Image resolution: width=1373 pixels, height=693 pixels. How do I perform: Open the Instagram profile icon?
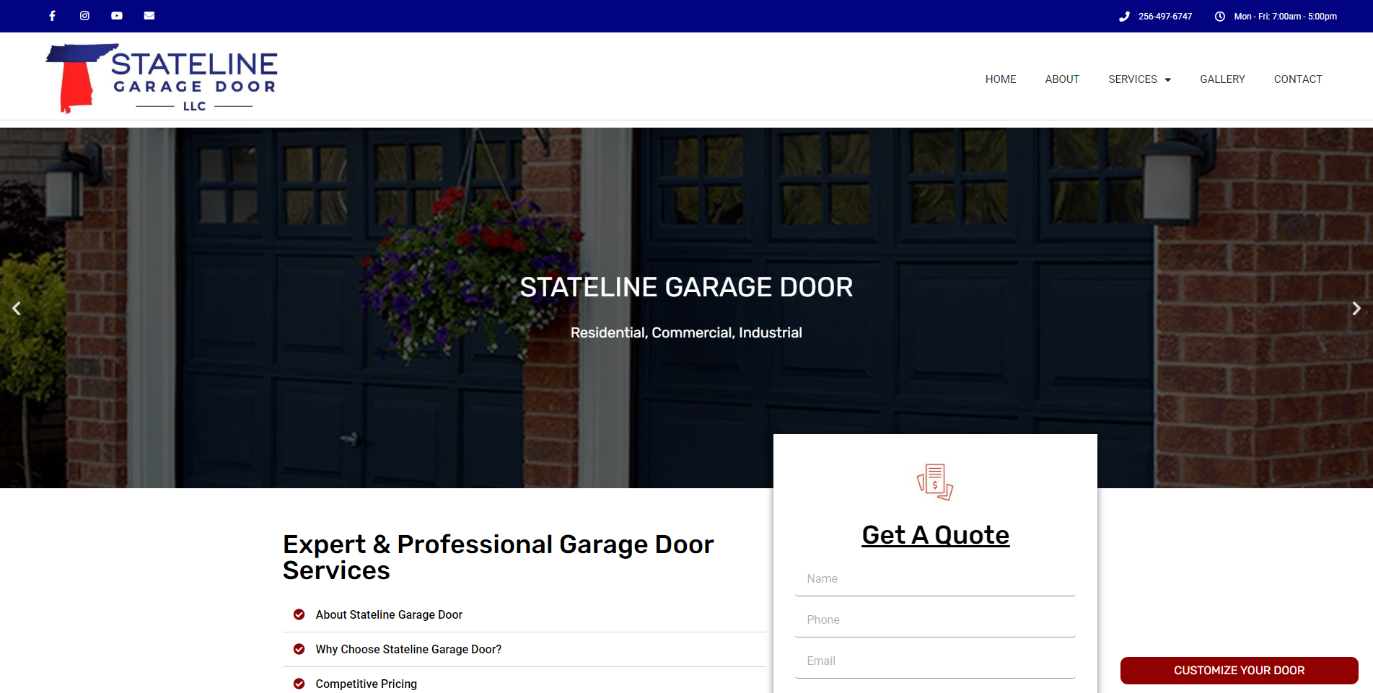click(x=84, y=16)
